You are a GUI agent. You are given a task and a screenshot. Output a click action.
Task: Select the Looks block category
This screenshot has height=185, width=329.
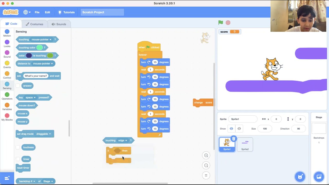7,44
